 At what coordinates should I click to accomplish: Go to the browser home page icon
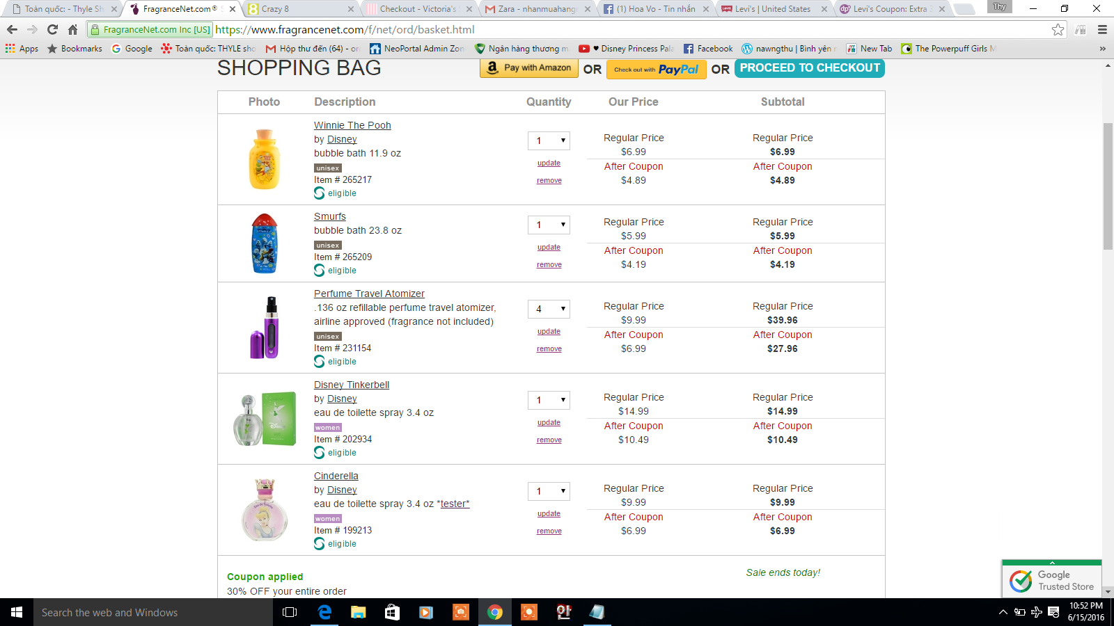pyautogui.click(x=72, y=29)
